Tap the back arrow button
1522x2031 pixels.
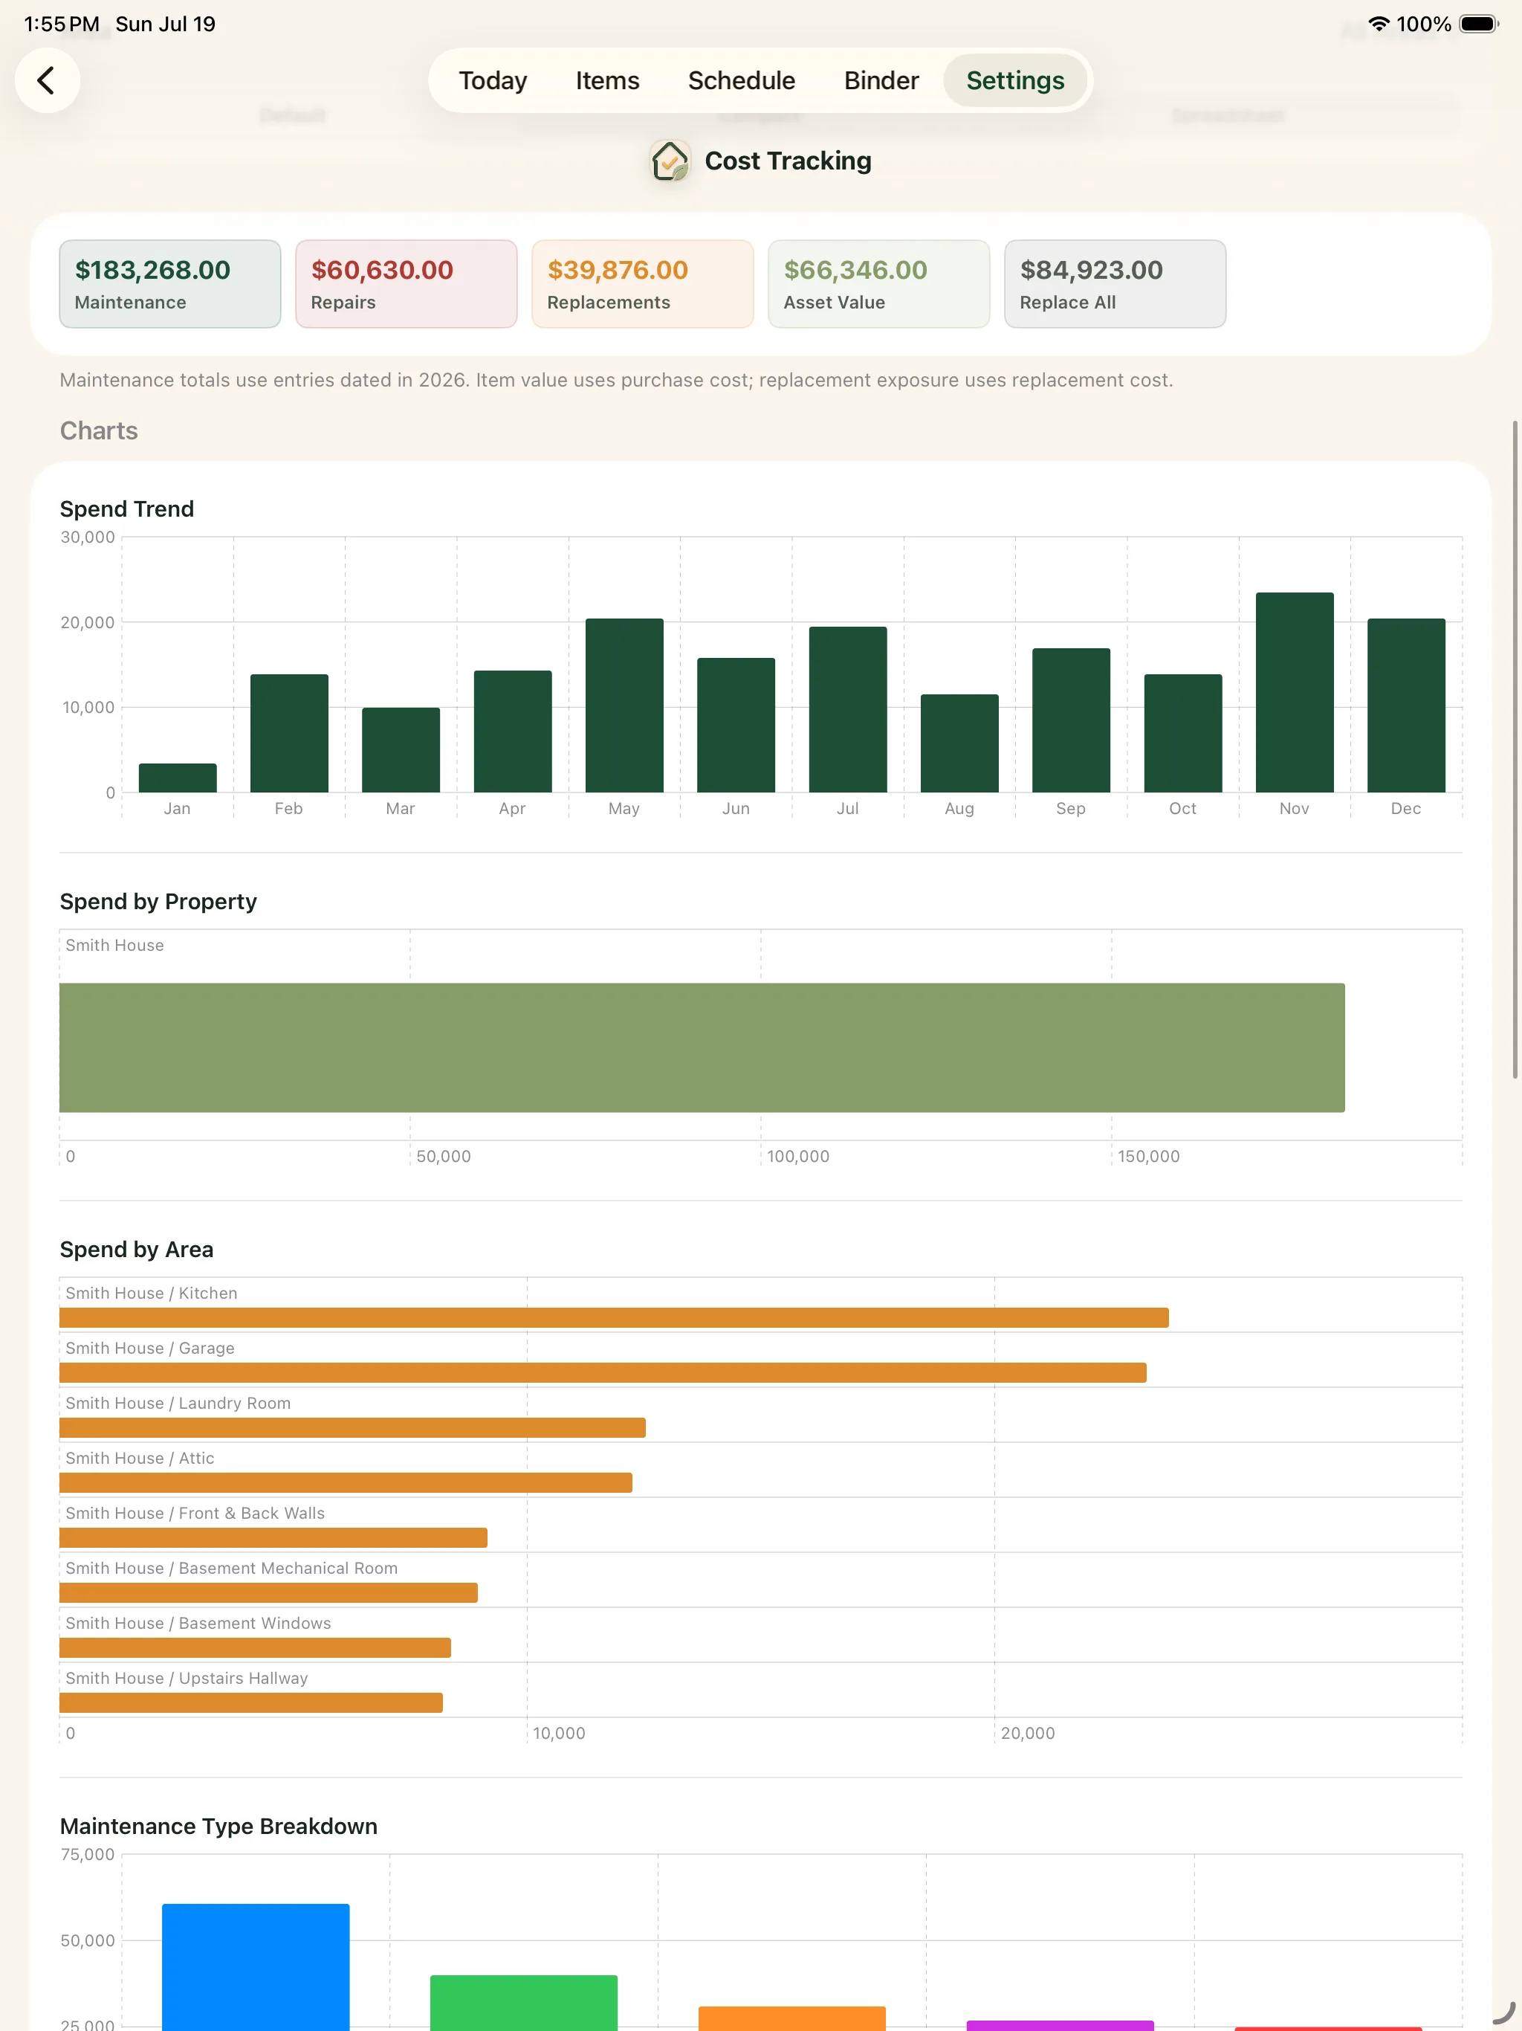click(47, 81)
